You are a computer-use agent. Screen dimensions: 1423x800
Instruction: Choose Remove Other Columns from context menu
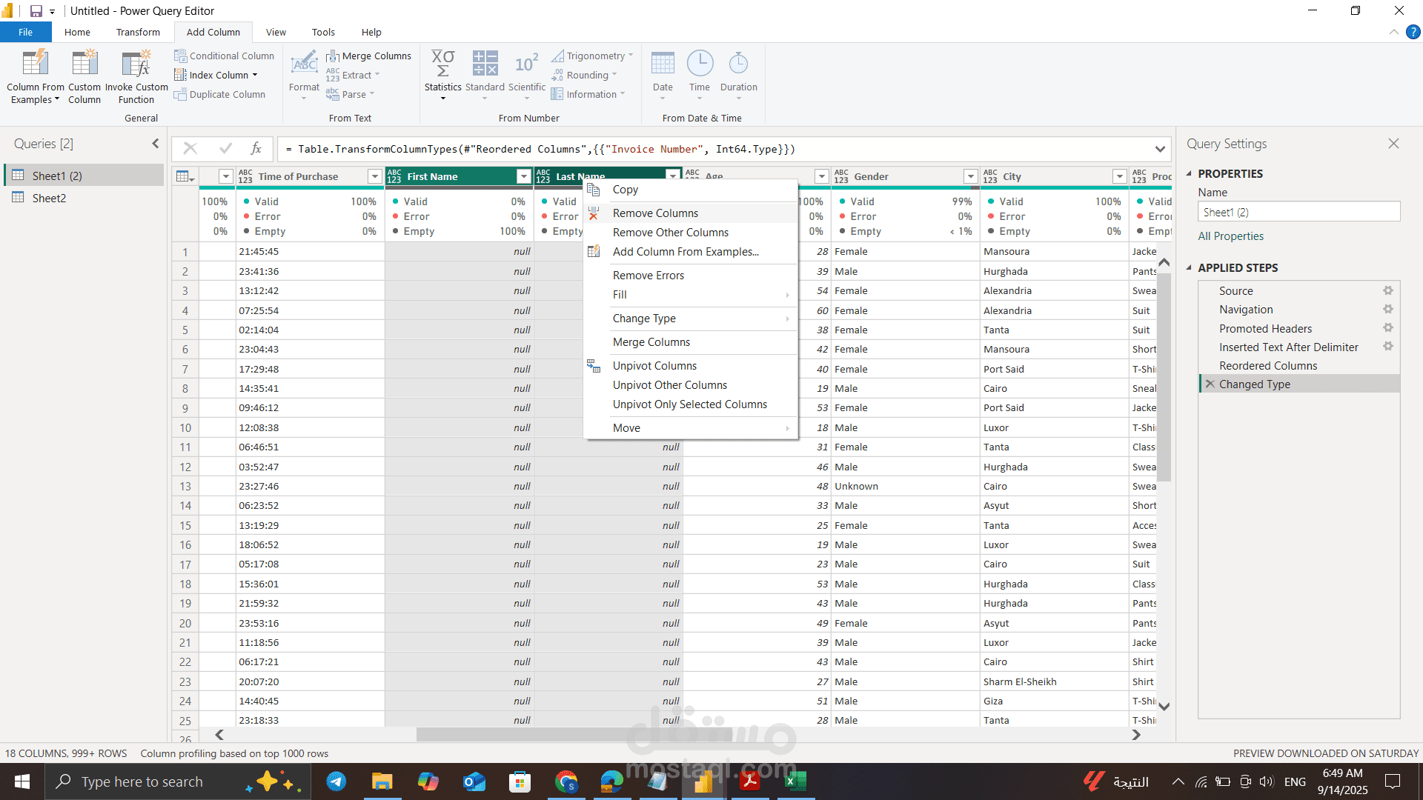(670, 233)
